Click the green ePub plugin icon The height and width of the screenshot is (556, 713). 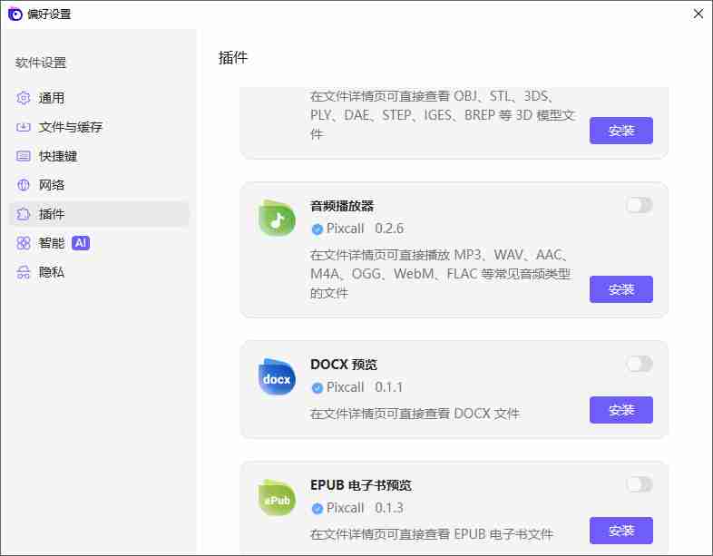click(x=277, y=498)
